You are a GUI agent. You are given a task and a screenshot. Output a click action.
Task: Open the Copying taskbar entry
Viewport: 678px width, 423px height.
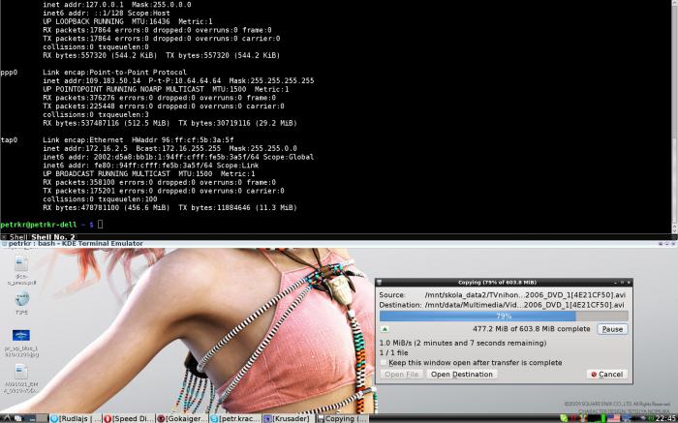(342, 418)
